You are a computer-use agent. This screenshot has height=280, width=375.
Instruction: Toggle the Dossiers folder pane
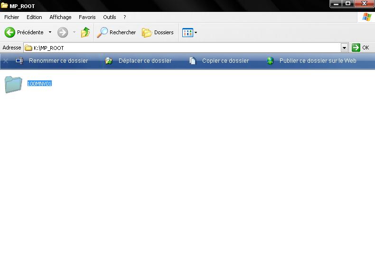click(158, 32)
